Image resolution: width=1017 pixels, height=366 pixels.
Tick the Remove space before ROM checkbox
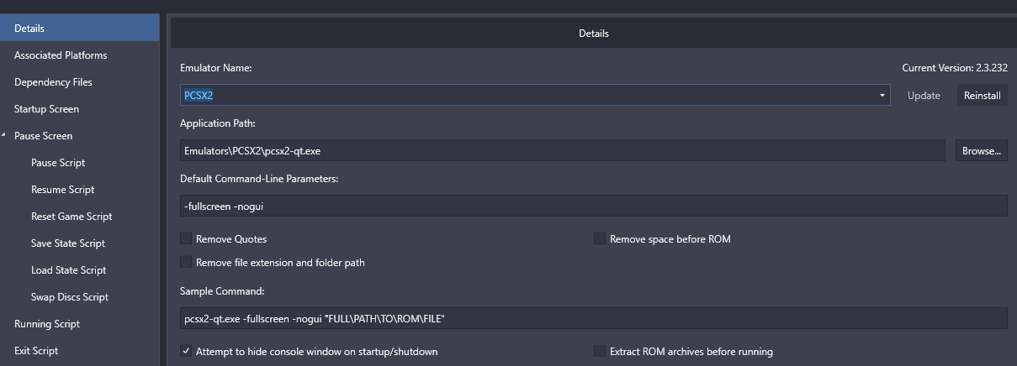pos(600,239)
